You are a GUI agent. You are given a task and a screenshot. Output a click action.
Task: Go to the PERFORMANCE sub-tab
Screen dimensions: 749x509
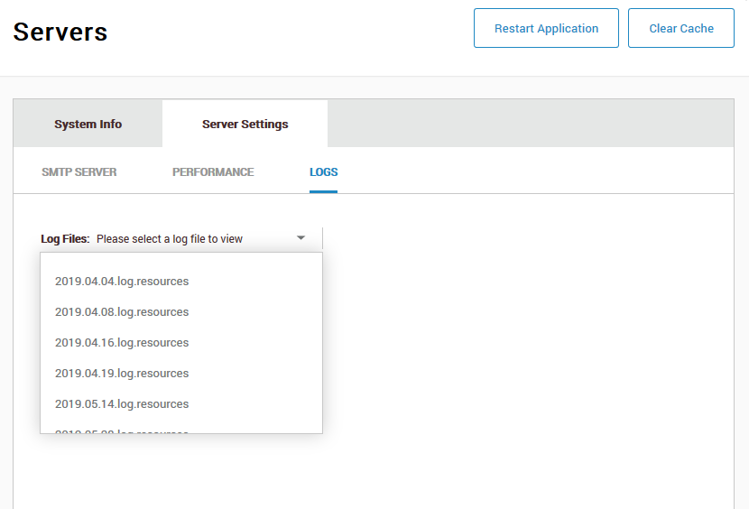click(213, 172)
